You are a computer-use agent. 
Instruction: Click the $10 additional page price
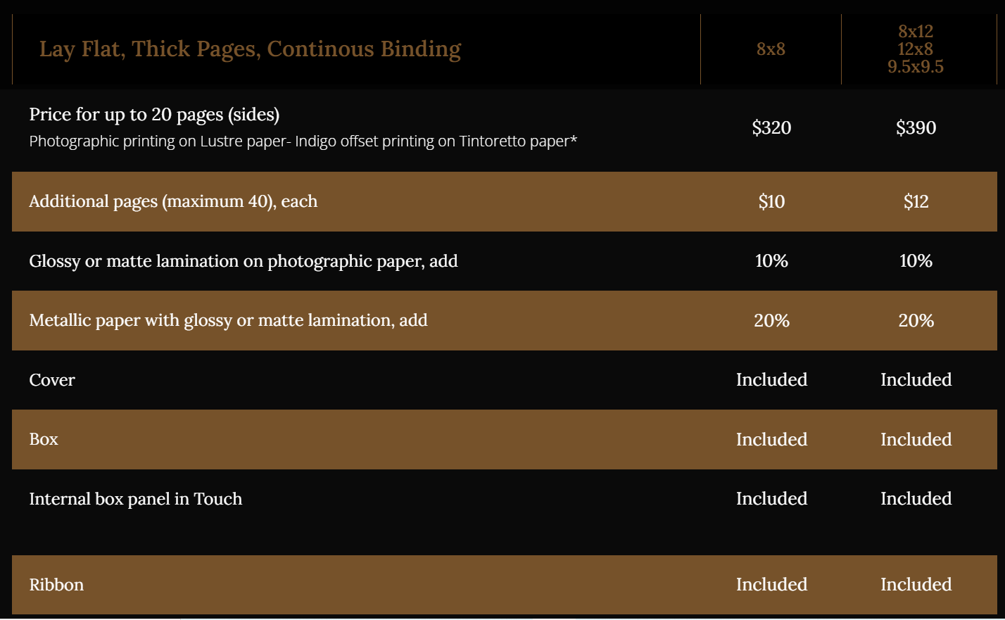click(x=771, y=202)
